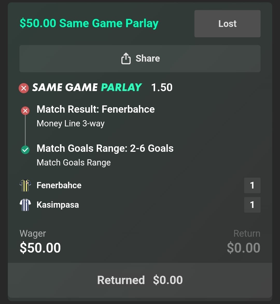Tap the Returned $0.00 footer bar
This screenshot has height=304, width=280.
click(140, 280)
